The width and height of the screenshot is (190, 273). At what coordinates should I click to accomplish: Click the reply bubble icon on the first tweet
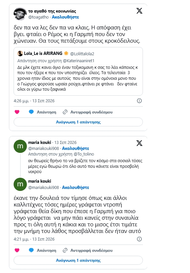point(31,112)
